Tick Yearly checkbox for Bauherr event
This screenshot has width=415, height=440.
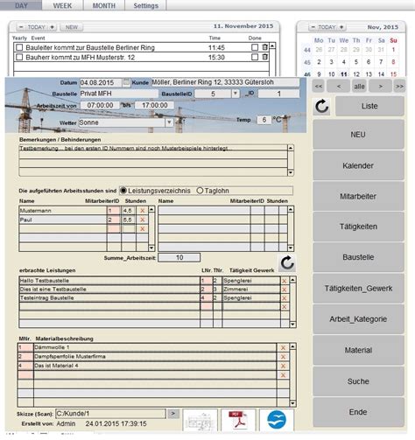tap(19, 57)
